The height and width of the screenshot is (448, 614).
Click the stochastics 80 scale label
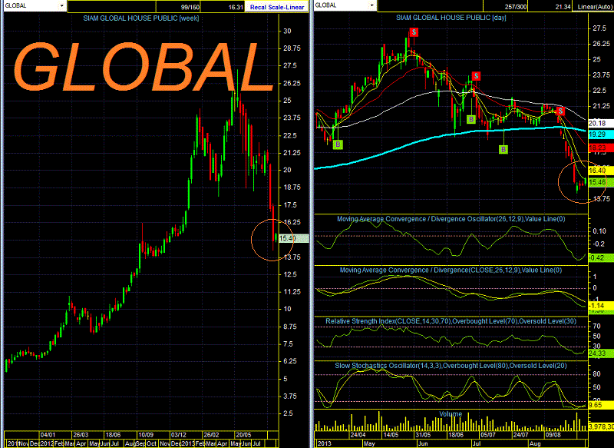pyautogui.click(x=597, y=374)
